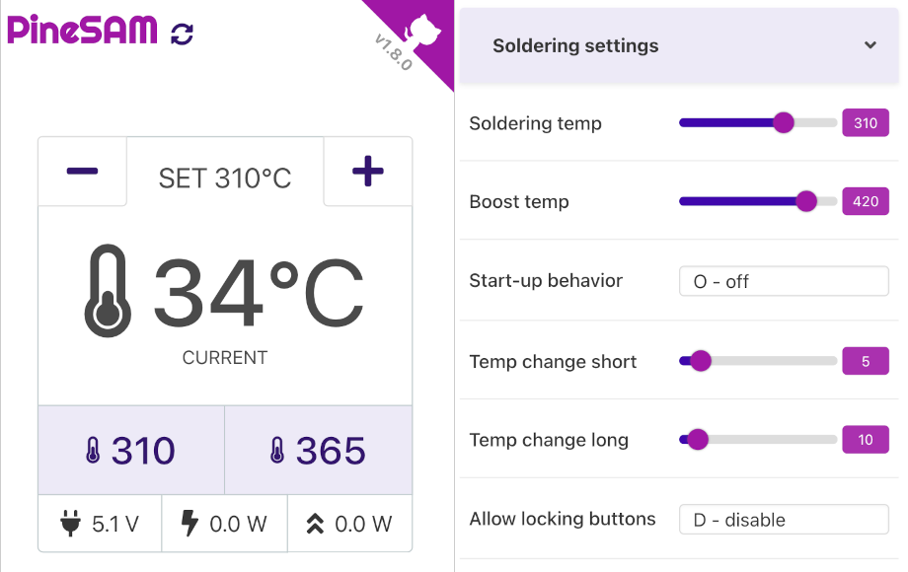Click the Temp change short slider handle
The height and width of the screenshot is (572, 908).
pyautogui.click(x=701, y=361)
